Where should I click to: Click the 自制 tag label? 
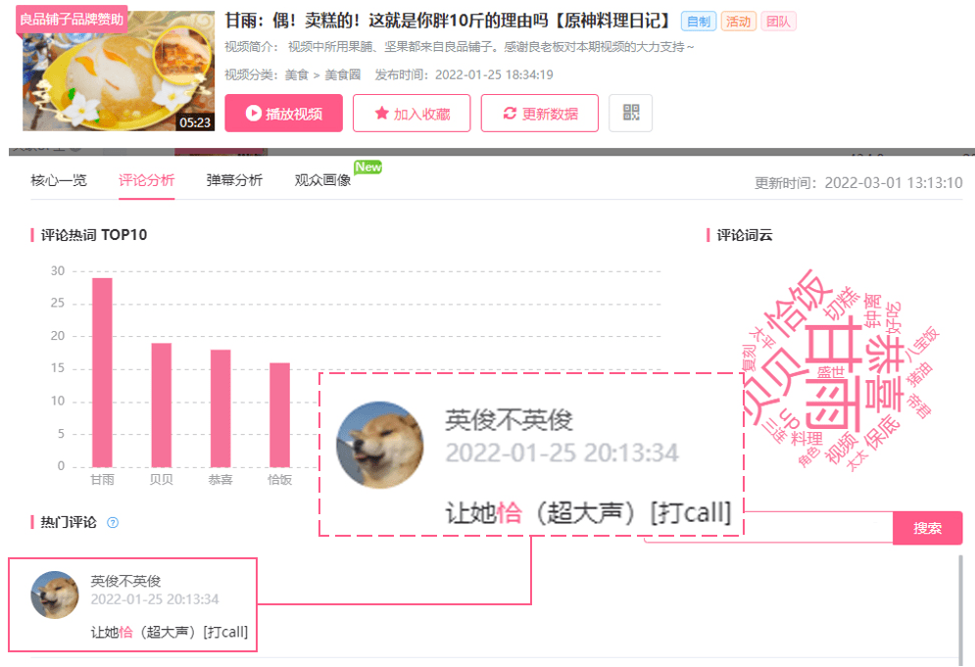tap(699, 22)
